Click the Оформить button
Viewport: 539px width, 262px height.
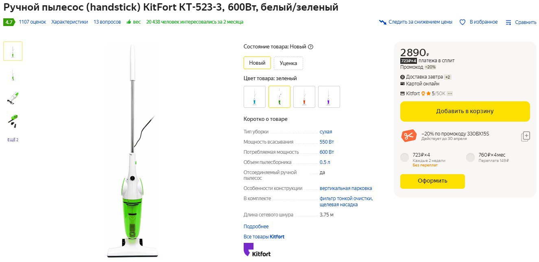pyautogui.click(x=432, y=181)
